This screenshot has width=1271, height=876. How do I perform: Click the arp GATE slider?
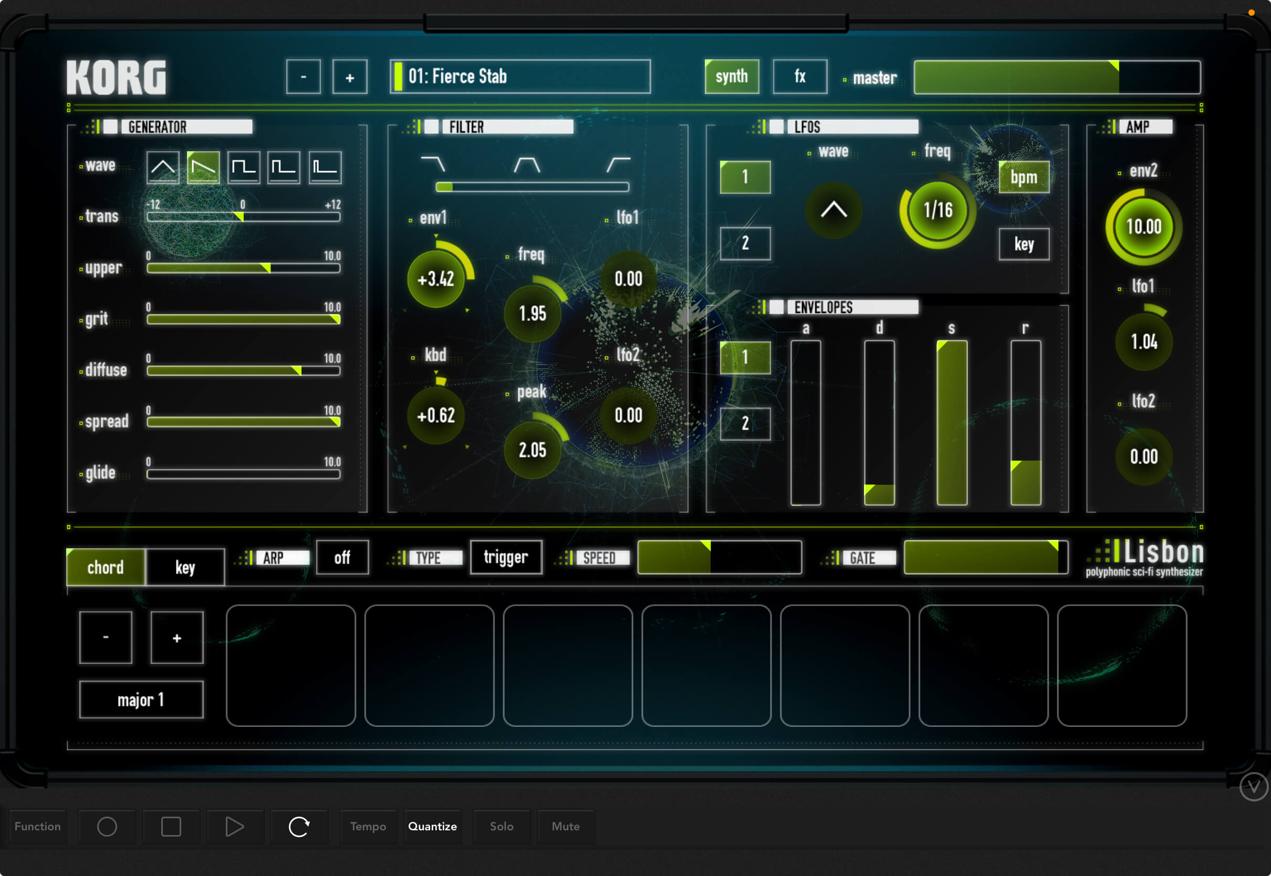986,558
